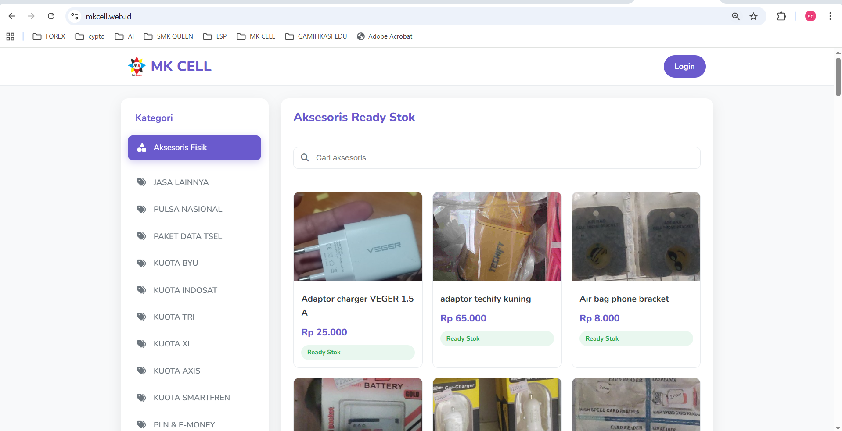842x431 pixels.
Task: Click the browser reload icon
Action: [51, 16]
